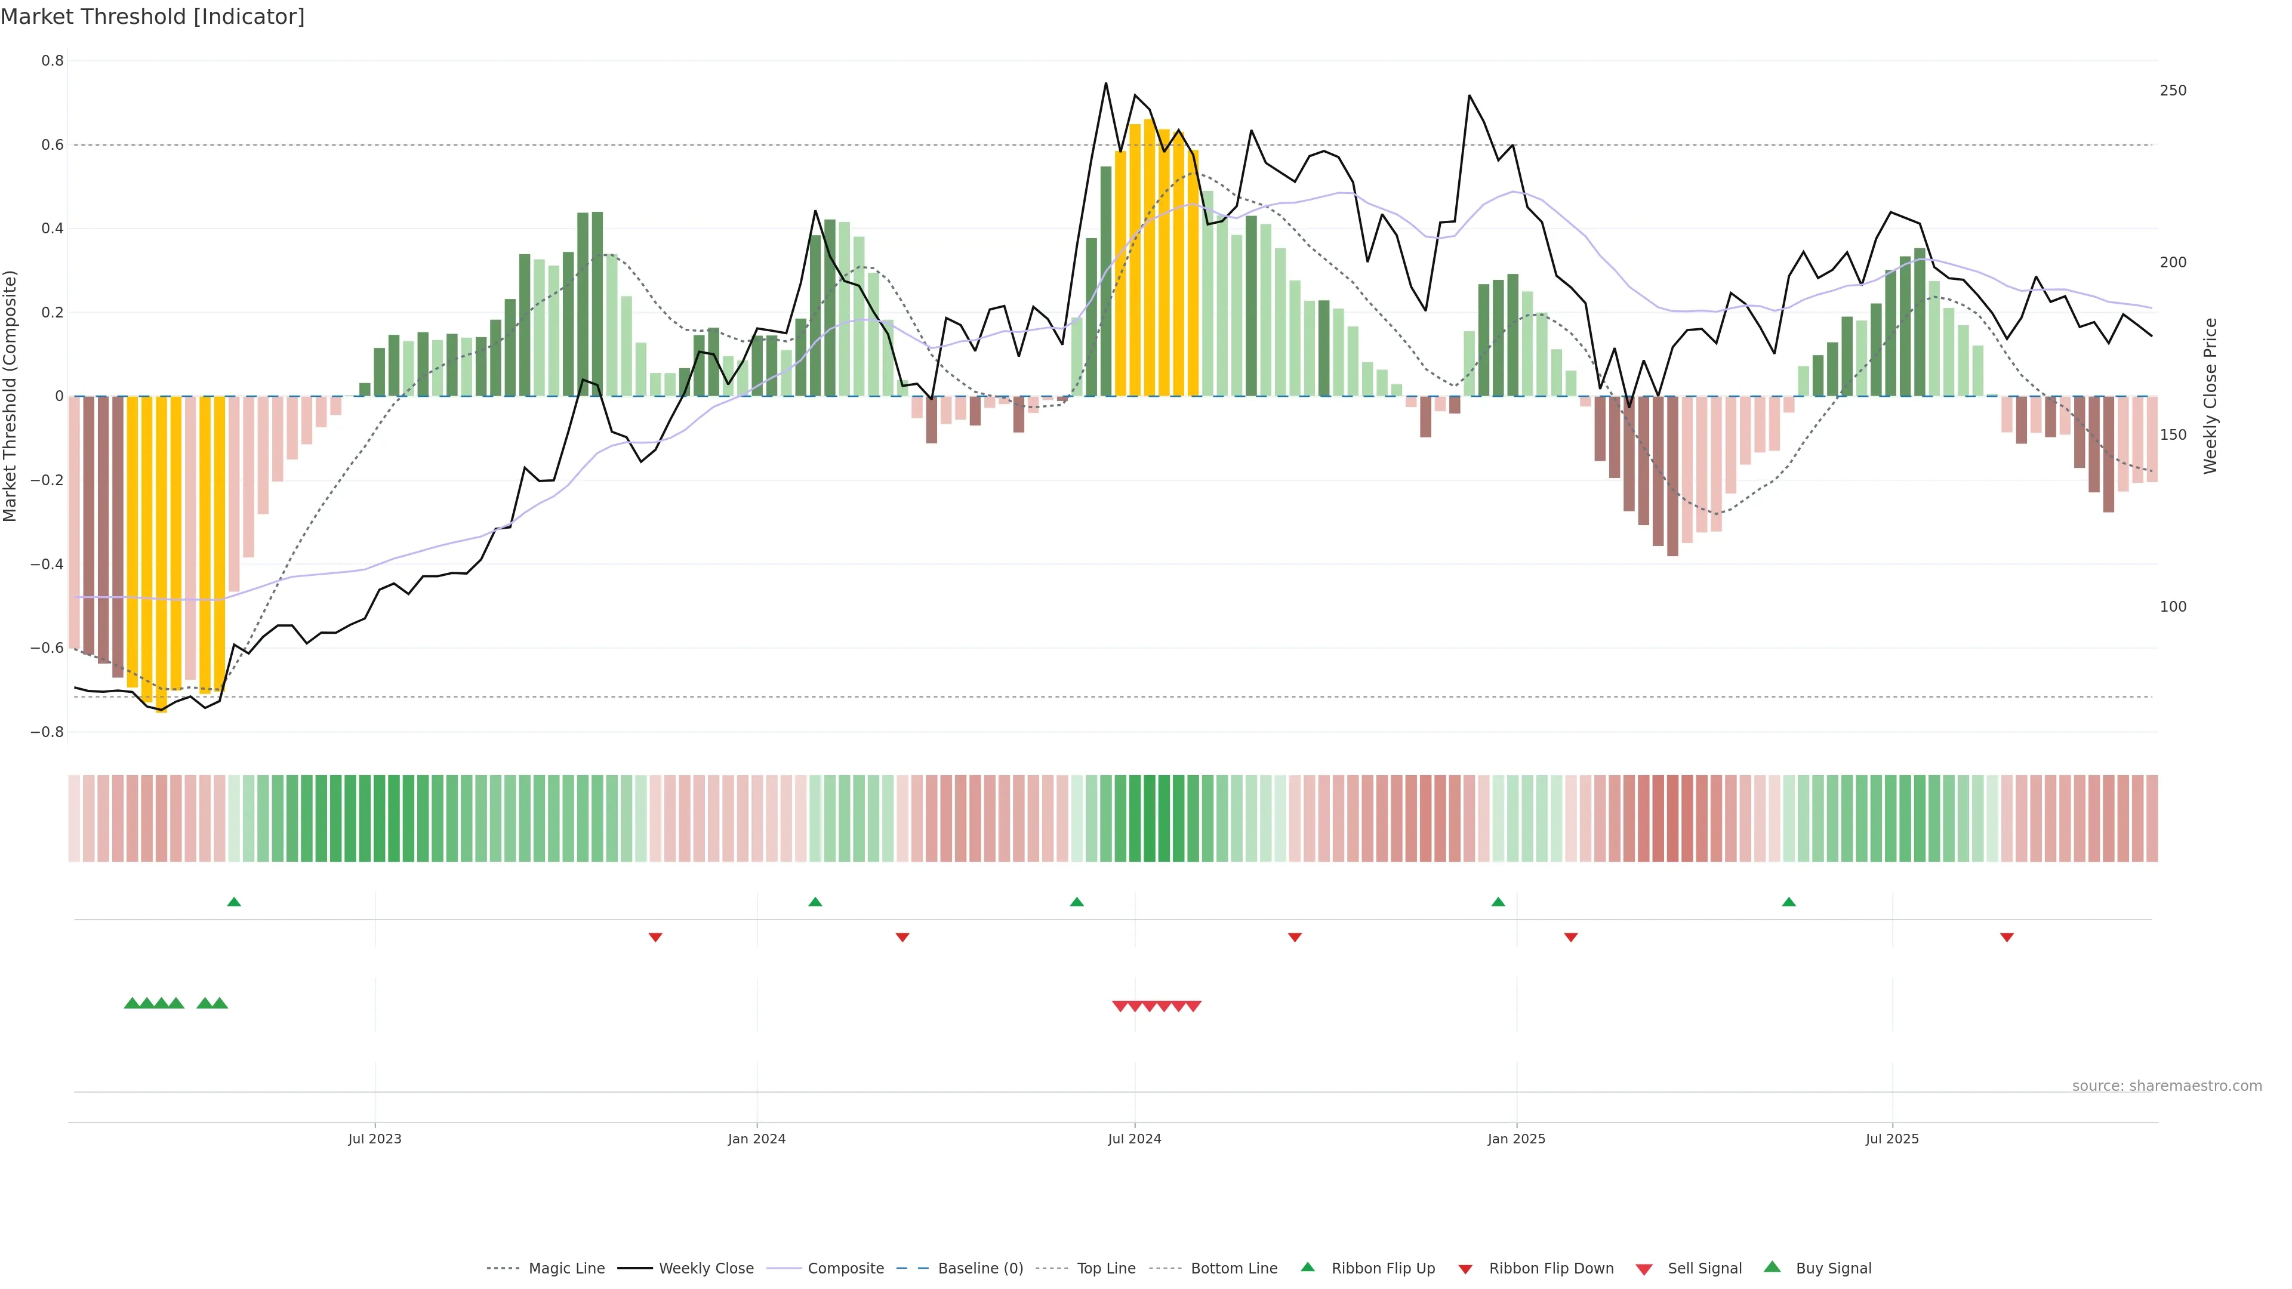Click the Sell Signal legend marker
Screen dimensions: 2292x1289
tap(1643, 1269)
